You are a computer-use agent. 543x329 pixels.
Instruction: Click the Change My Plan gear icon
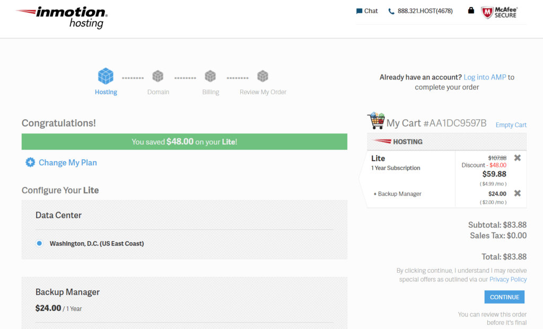pos(30,162)
